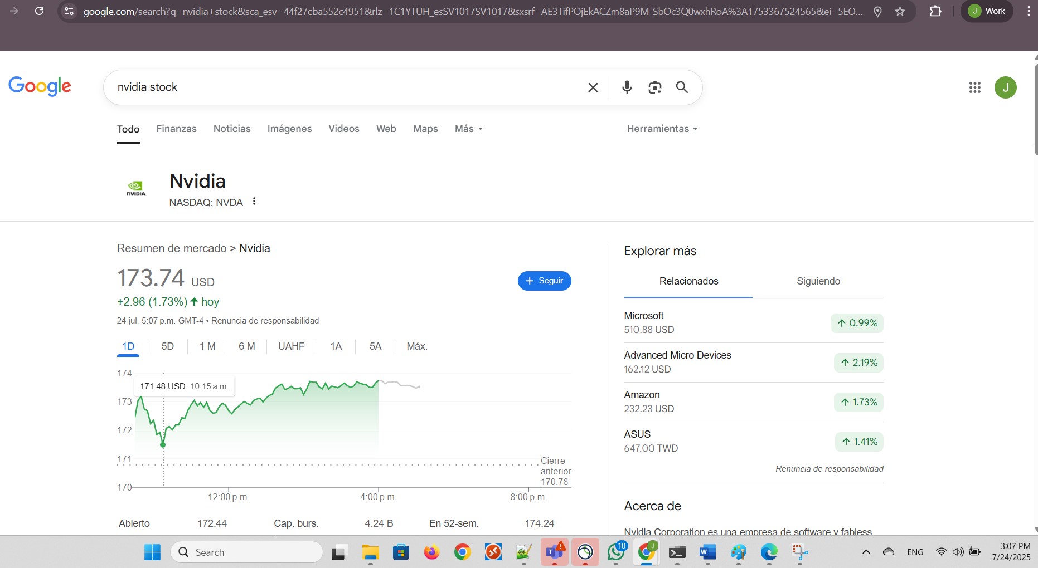This screenshot has width=1038, height=568.
Task: Open the Work profile button
Action: 987,11
